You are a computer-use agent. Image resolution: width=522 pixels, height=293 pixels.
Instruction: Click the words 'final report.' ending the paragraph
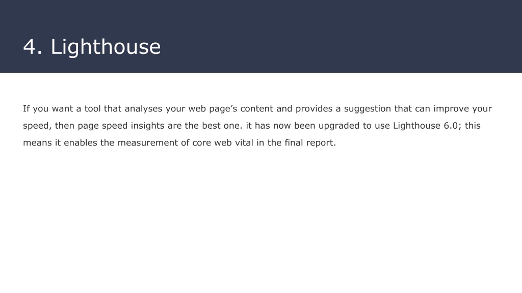(310, 143)
